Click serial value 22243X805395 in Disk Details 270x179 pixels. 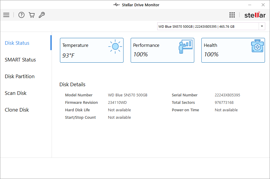click(x=227, y=95)
